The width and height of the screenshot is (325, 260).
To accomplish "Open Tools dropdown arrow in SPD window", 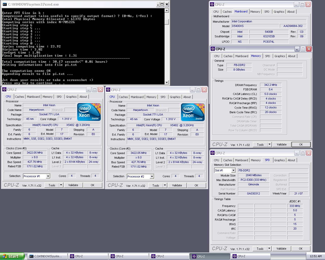I will coord(269,249).
